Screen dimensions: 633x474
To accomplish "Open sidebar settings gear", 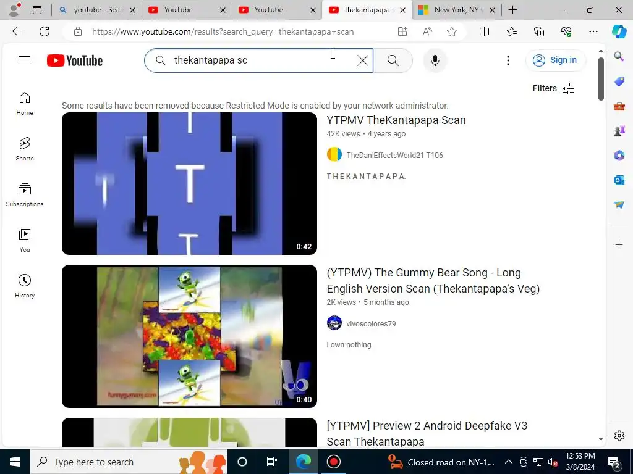I will pyautogui.click(x=619, y=436).
